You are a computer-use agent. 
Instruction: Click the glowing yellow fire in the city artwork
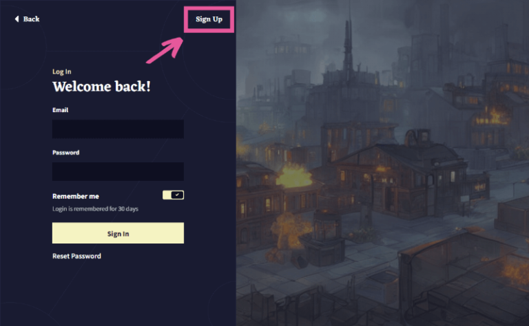pyautogui.click(x=294, y=175)
